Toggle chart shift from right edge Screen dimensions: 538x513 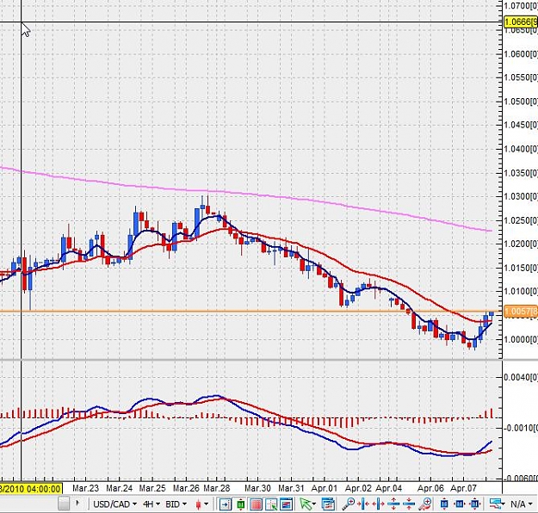(225, 504)
